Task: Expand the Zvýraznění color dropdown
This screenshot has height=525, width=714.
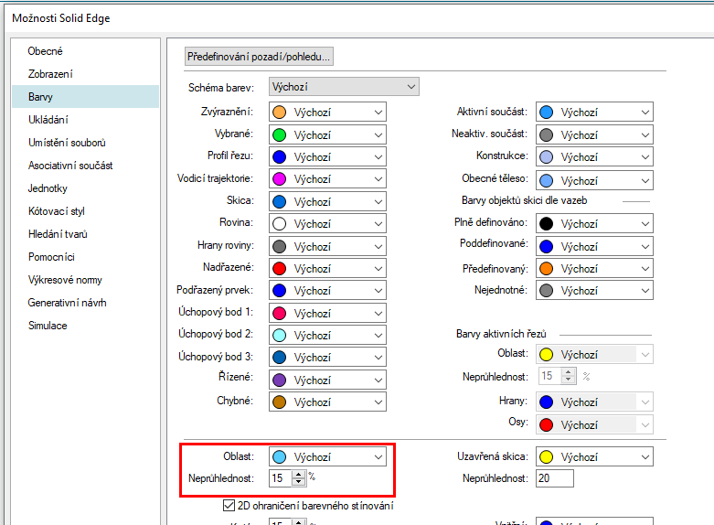Action: (327, 112)
